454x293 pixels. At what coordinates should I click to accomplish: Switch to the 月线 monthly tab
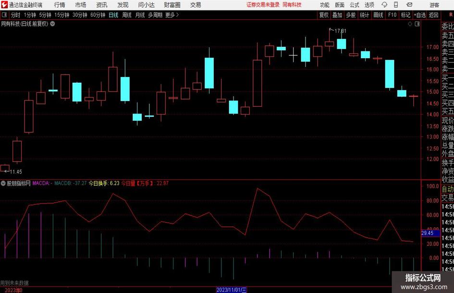tap(140, 15)
